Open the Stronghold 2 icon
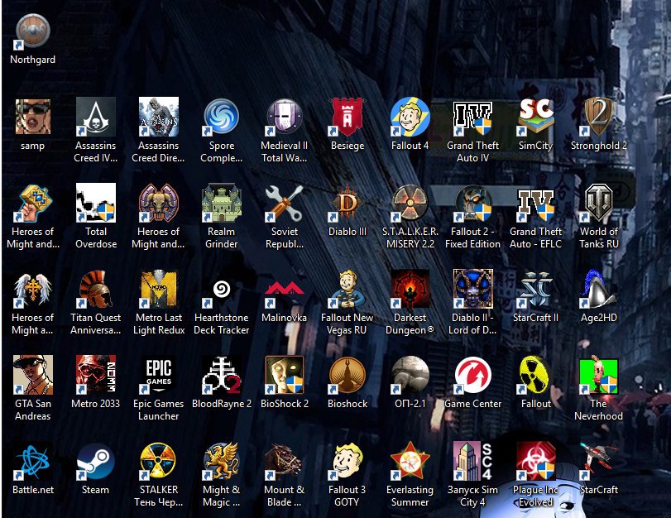Image resolution: width=671 pixels, height=518 pixels. [x=599, y=117]
